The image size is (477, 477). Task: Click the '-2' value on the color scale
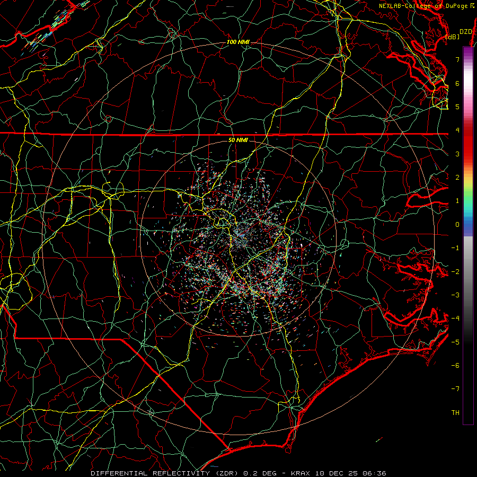coord(455,271)
